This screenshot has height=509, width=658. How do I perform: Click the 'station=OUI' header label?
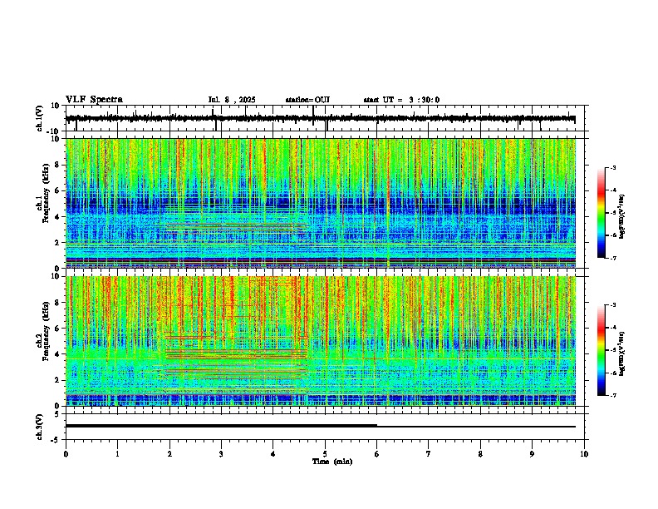[x=307, y=100]
